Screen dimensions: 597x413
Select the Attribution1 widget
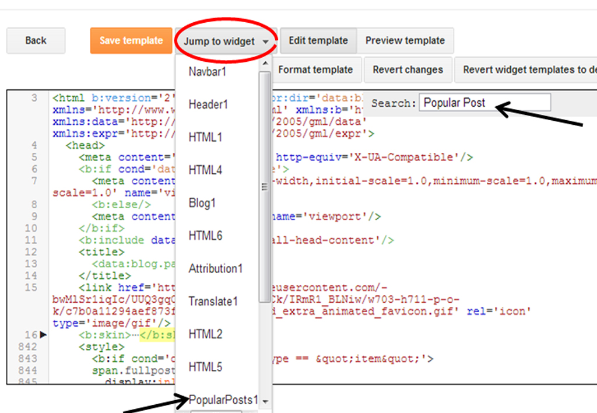(x=216, y=268)
